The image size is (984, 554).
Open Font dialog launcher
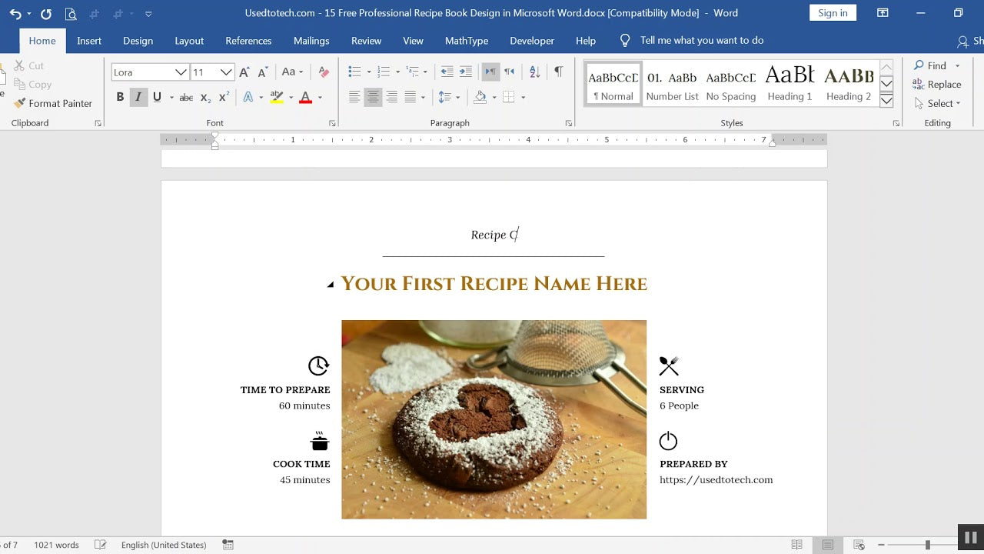[332, 123]
